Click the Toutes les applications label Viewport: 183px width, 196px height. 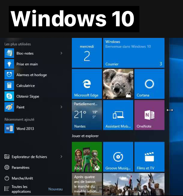pyautogui.click(x=21, y=189)
